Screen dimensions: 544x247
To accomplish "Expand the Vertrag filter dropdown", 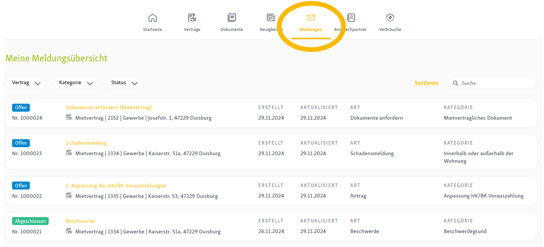I will (x=26, y=83).
